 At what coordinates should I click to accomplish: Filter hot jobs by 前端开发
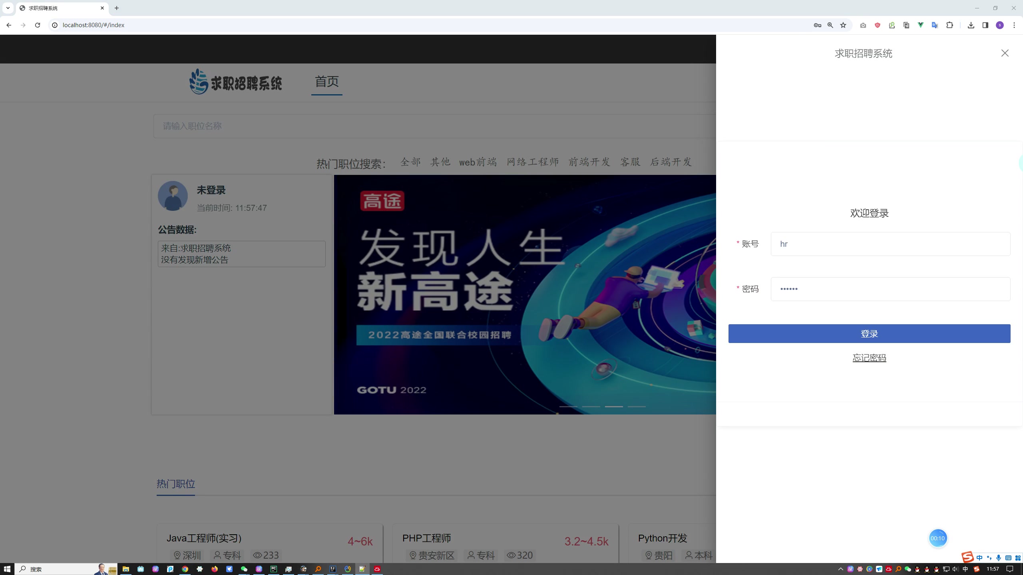point(589,162)
